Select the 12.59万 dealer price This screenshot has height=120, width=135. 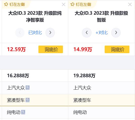pos(16,49)
